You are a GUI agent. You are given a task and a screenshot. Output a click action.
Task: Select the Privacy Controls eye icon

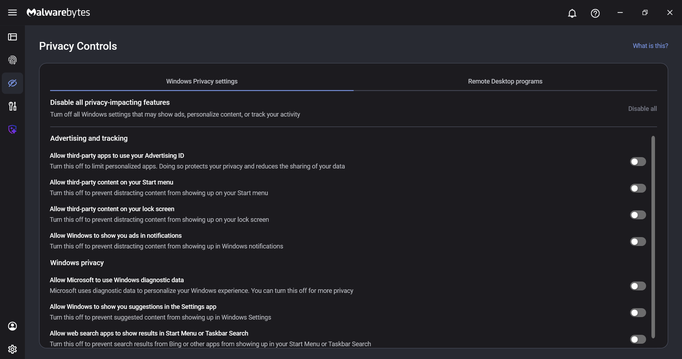coord(12,83)
